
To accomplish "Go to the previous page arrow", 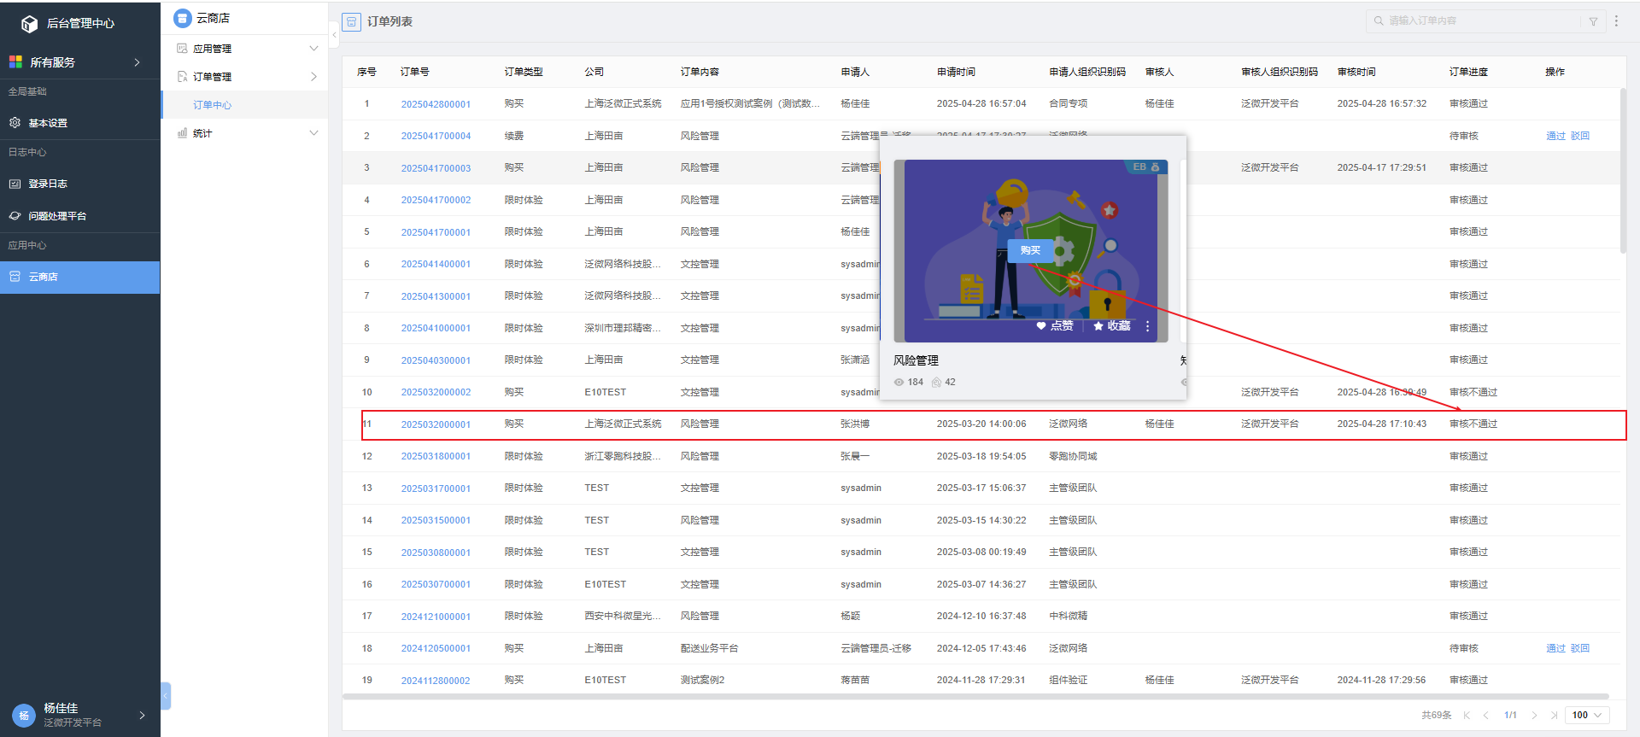I will pyautogui.click(x=1485, y=716).
